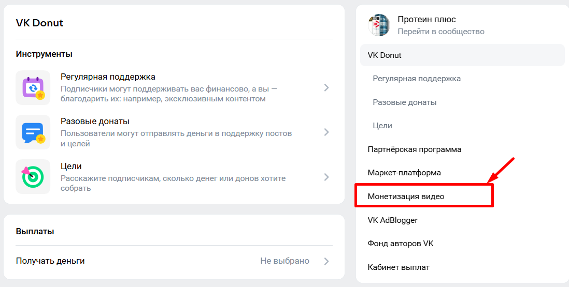Open Партнёрская программа section
Screen dimensions: 569x287
[x=414, y=149]
